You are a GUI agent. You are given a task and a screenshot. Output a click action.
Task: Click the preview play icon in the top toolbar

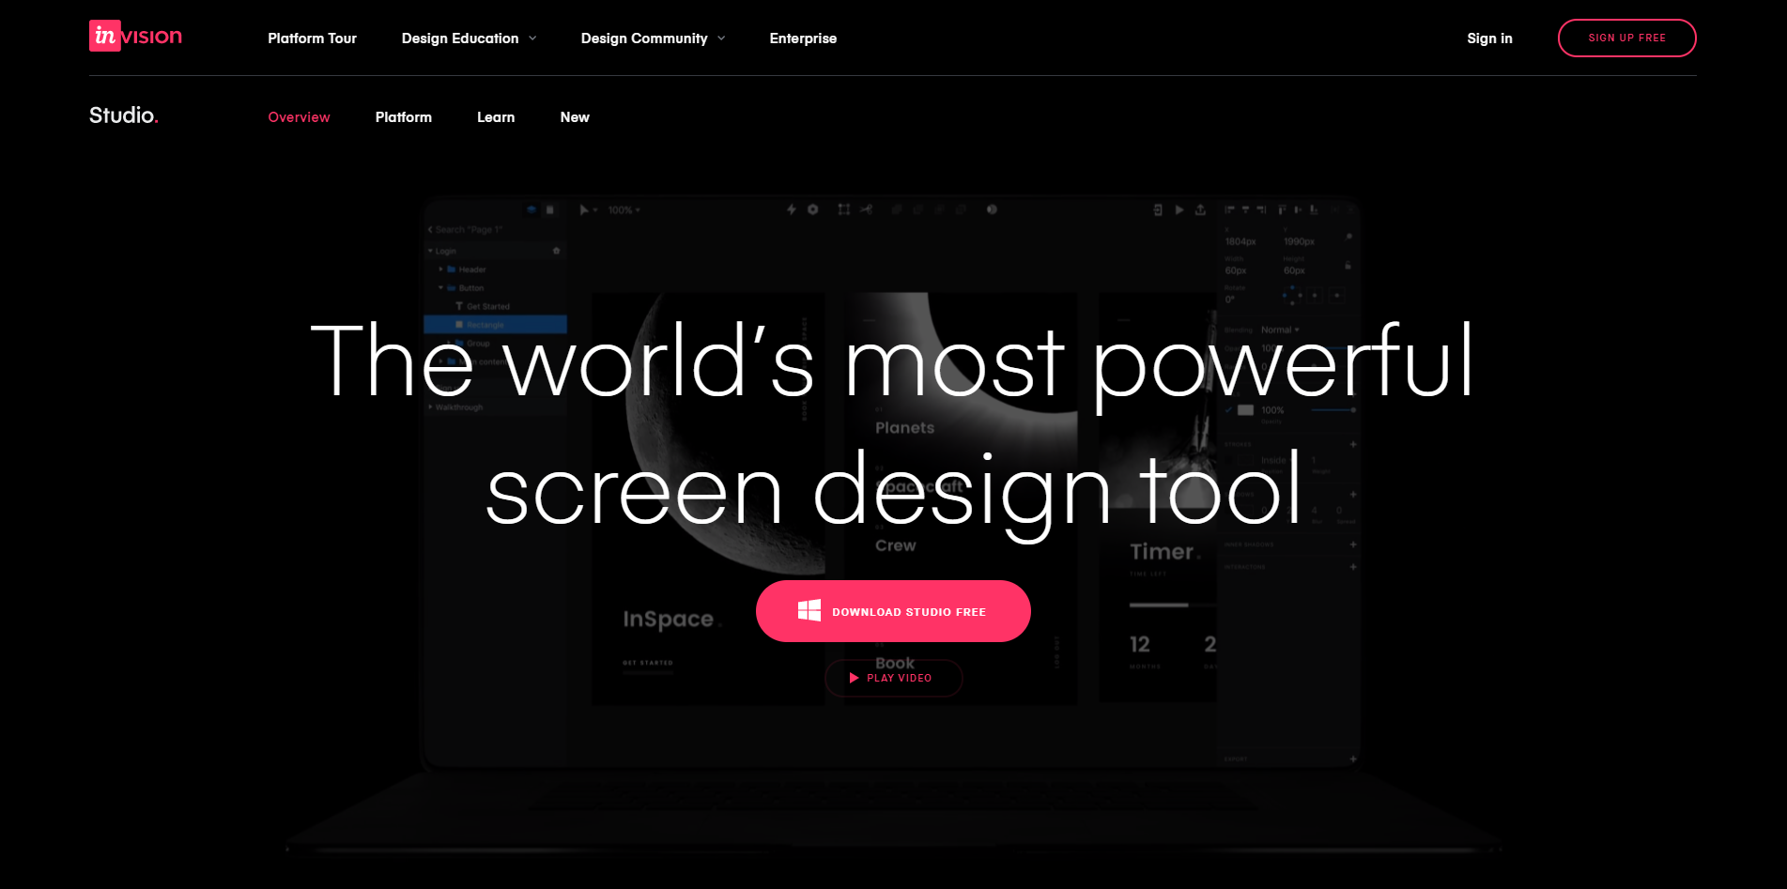point(1179,209)
